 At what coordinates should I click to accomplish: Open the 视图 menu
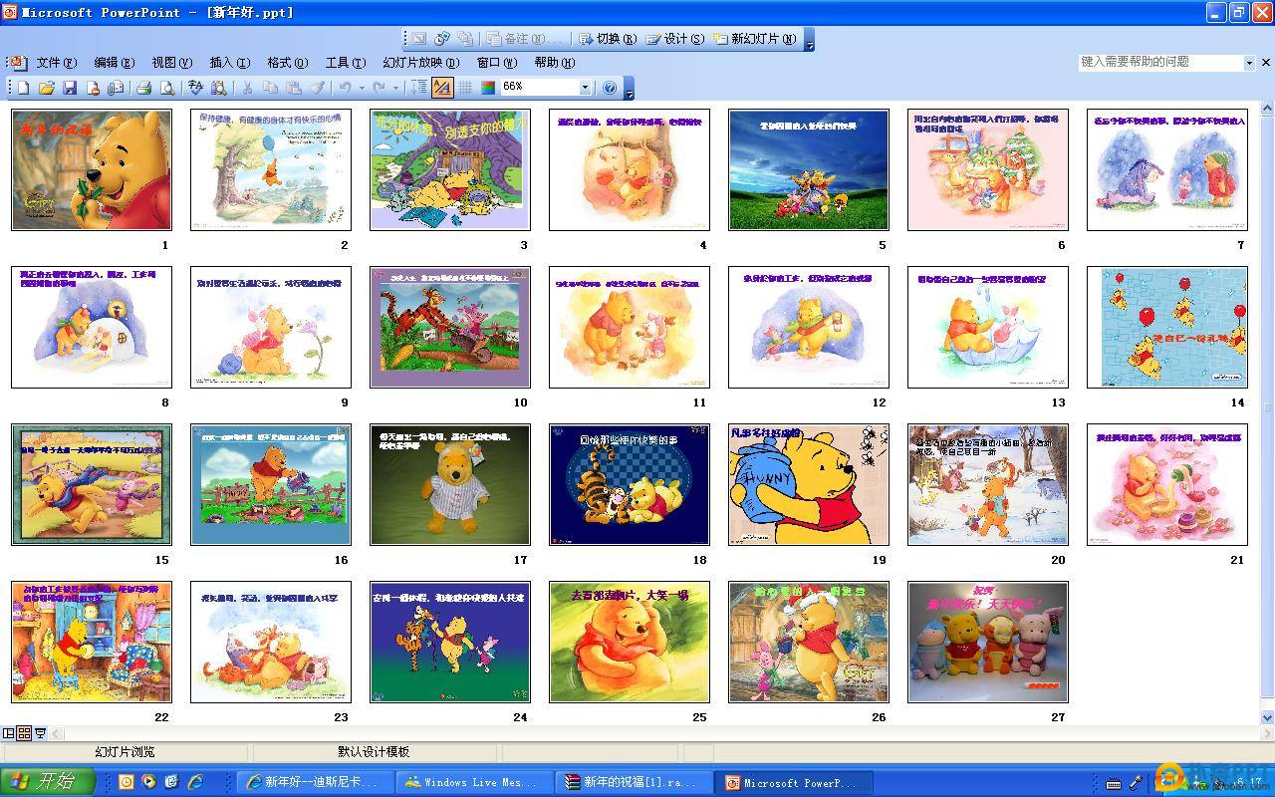[171, 63]
